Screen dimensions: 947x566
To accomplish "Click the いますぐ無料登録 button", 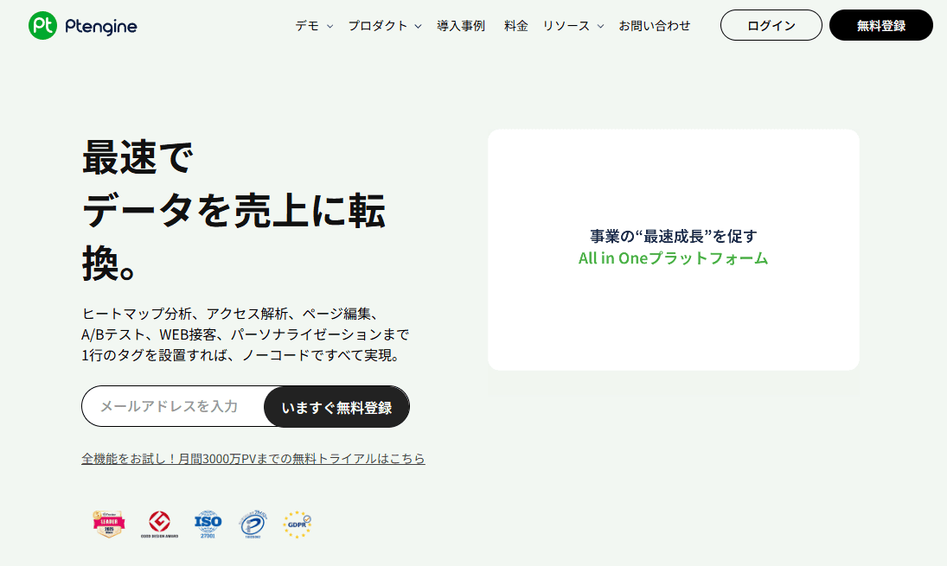I will [x=337, y=407].
